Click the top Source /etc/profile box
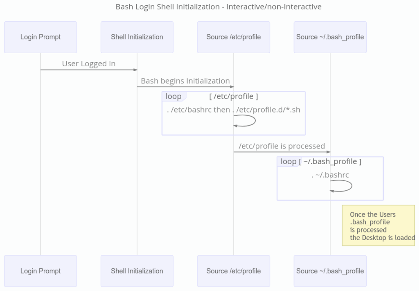This screenshot has width=419, height=291. [x=234, y=37]
